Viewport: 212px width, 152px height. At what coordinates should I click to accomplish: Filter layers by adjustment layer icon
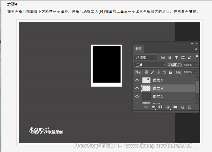tap(170, 57)
